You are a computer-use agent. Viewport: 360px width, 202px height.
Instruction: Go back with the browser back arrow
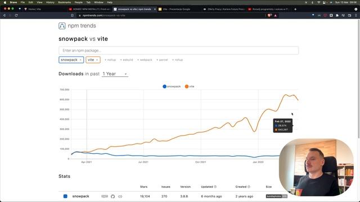[4, 15]
